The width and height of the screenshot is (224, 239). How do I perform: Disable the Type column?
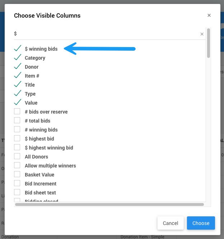tap(17, 93)
